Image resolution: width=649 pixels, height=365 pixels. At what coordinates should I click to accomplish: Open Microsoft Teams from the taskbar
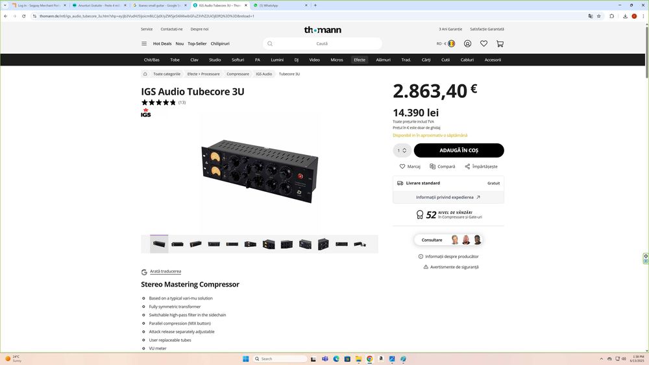point(325,359)
